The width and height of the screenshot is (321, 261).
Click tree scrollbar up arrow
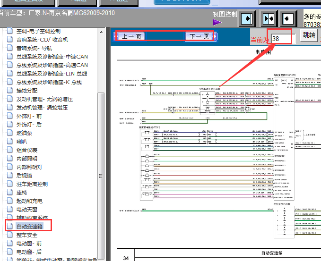101,32
